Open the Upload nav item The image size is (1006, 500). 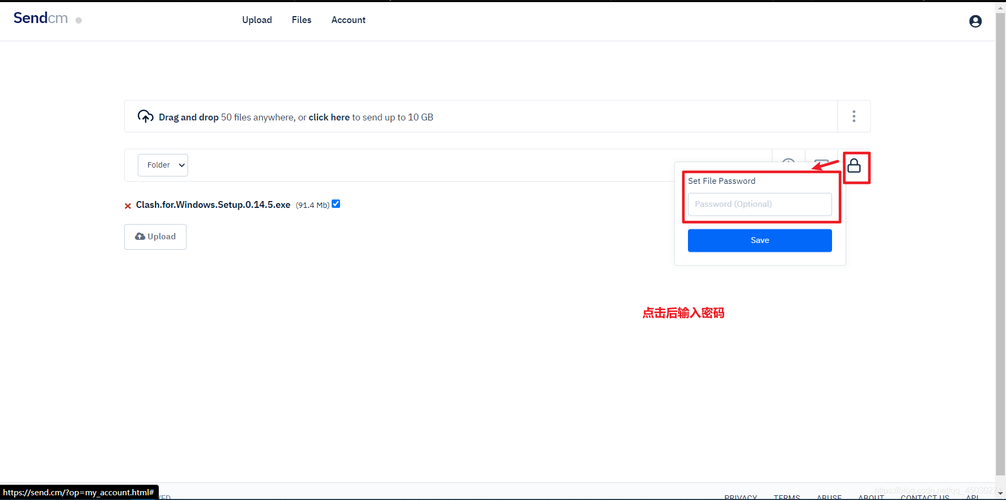257,20
